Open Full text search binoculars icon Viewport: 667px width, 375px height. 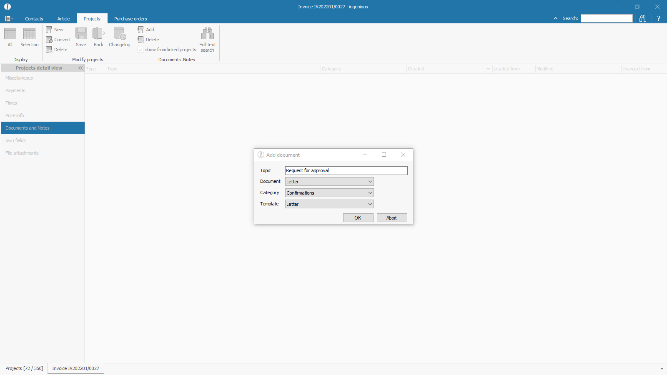[x=207, y=34]
